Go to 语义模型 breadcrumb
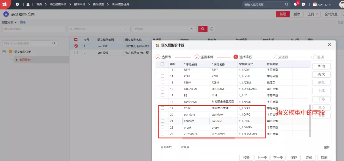Image resolution: width=344 pixels, height=161 pixels. pos(98,4)
